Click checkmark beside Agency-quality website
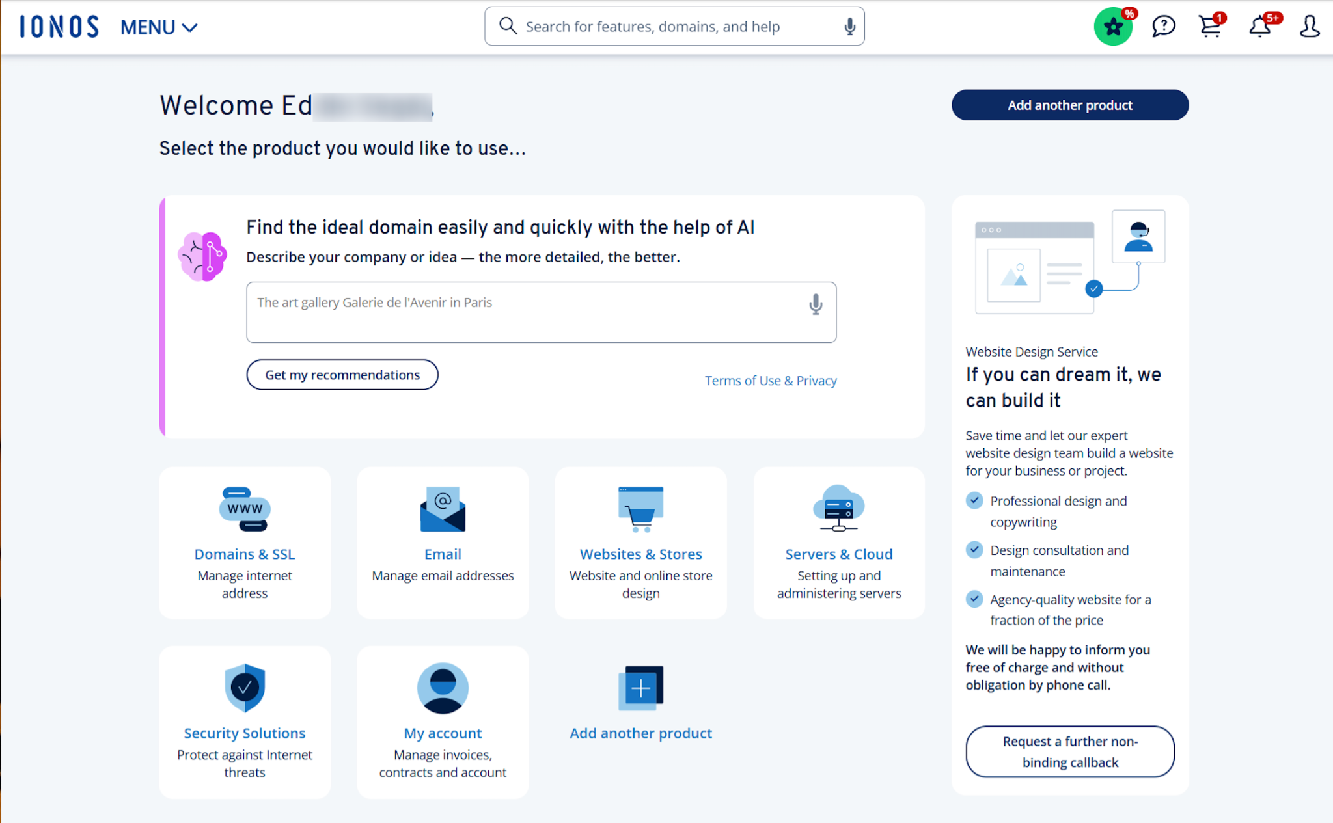The height and width of the screenshot is (823, 1333). tap(974, 599)
